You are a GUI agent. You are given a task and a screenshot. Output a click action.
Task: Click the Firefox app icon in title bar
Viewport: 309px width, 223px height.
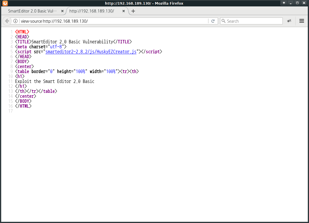(5, 3)
